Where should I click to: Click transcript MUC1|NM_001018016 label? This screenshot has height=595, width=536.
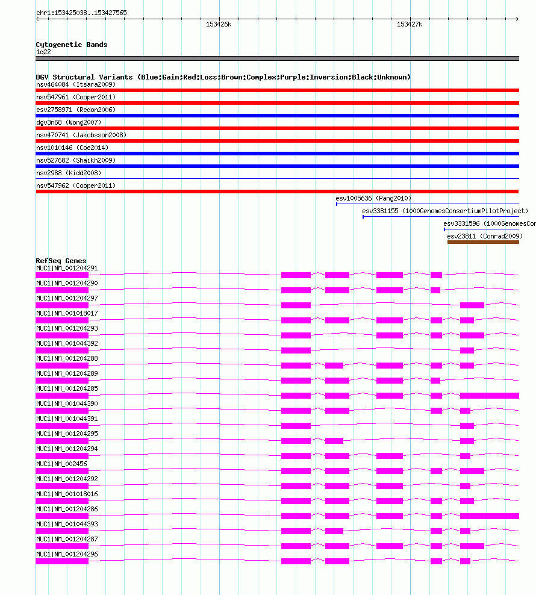point(67,494)
